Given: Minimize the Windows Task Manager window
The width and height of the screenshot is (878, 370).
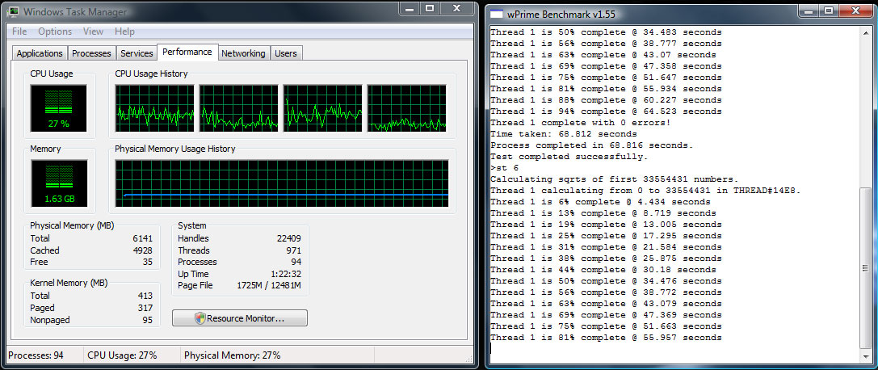Looking at the screenshot, I should (411, 8).
